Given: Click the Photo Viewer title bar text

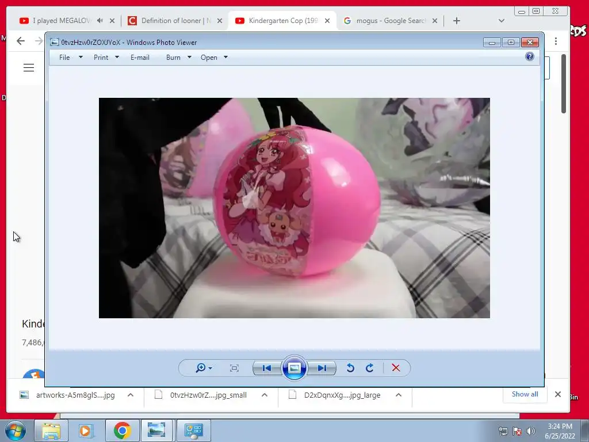Looking at the screenshot, I should point(129,43).
